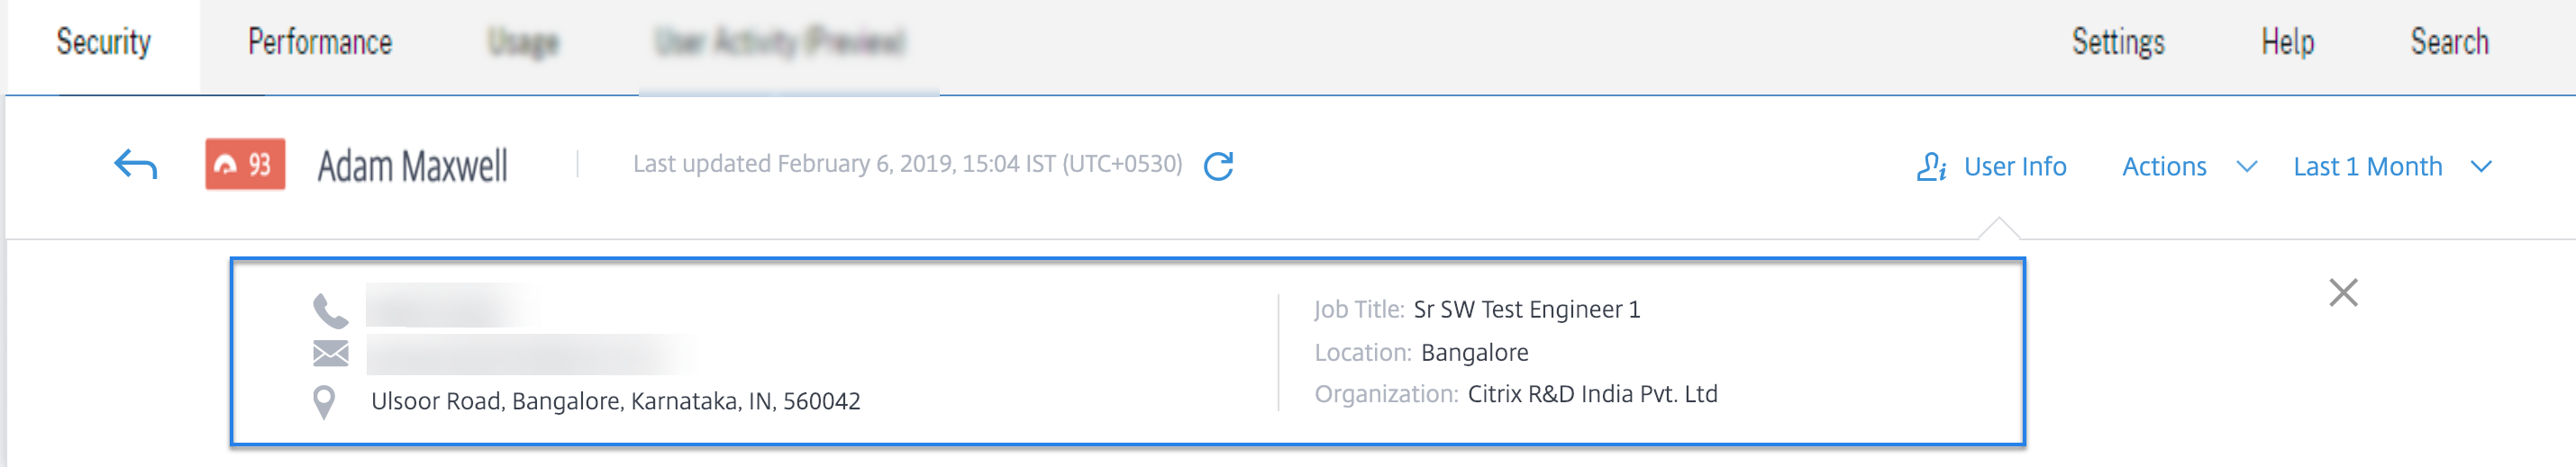2576x467 pixels.
Task: Click the email envelope icon
Action: (330, 354)
